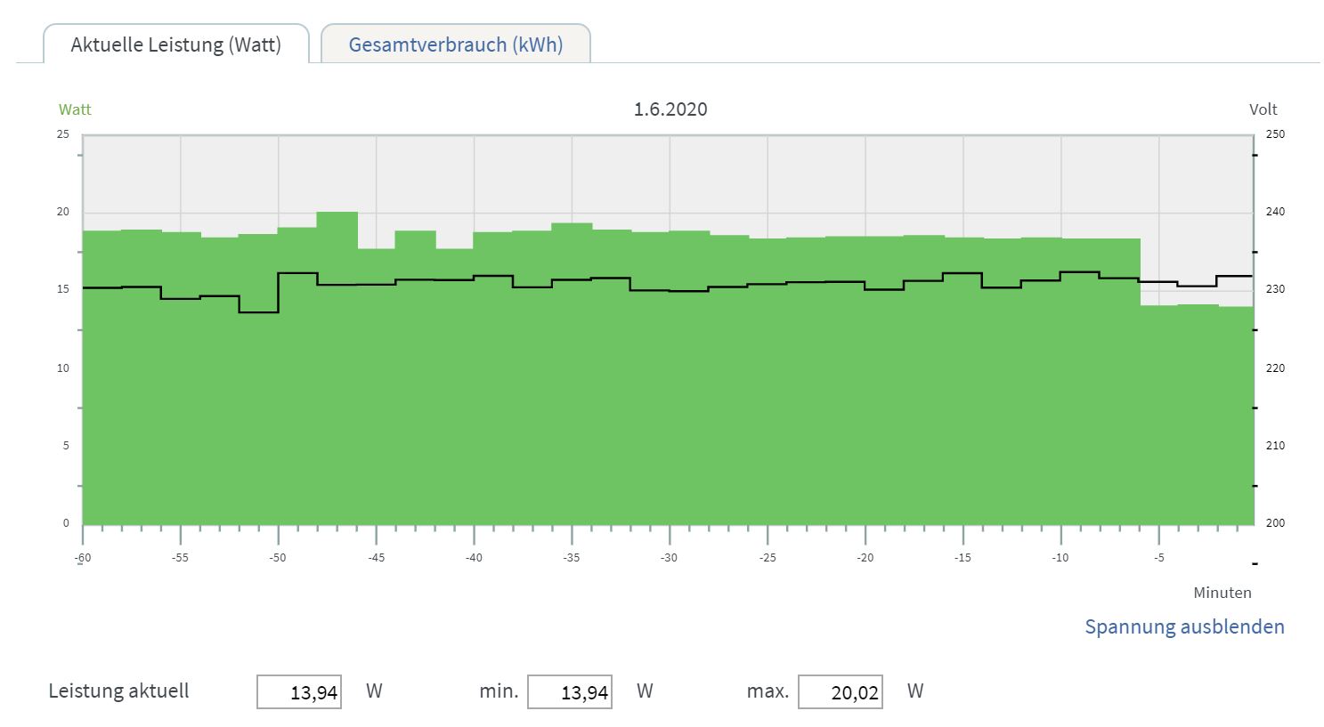
Task: Focus the min. power field
Action: 570,691
